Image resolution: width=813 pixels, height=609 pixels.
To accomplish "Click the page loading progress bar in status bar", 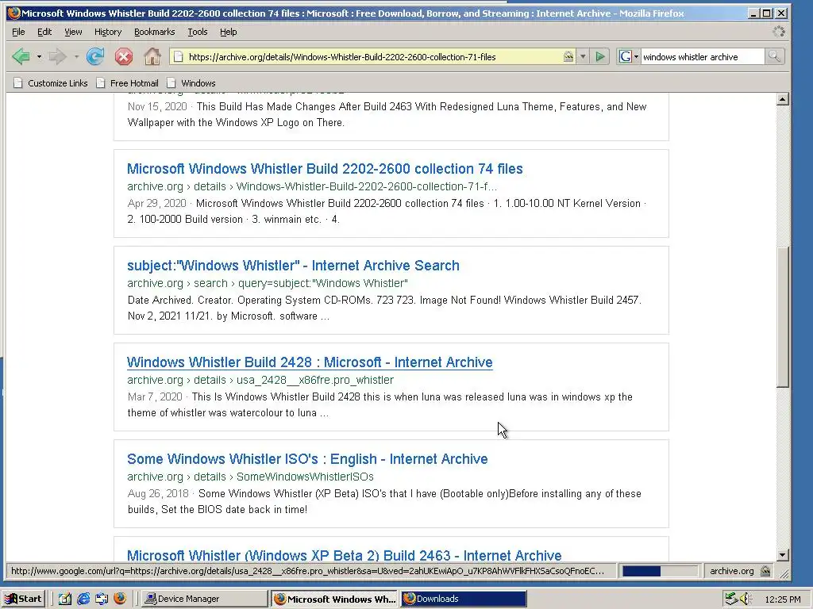I will click(659, 571).
